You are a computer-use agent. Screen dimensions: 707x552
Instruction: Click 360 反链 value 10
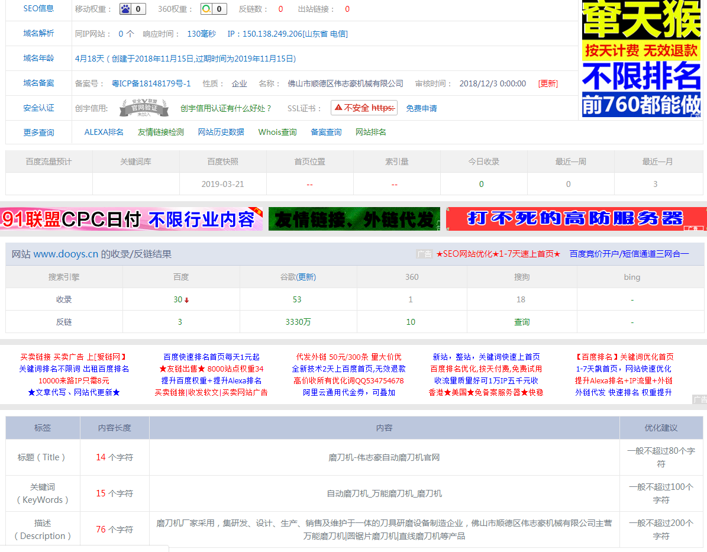tap(411, 322)
